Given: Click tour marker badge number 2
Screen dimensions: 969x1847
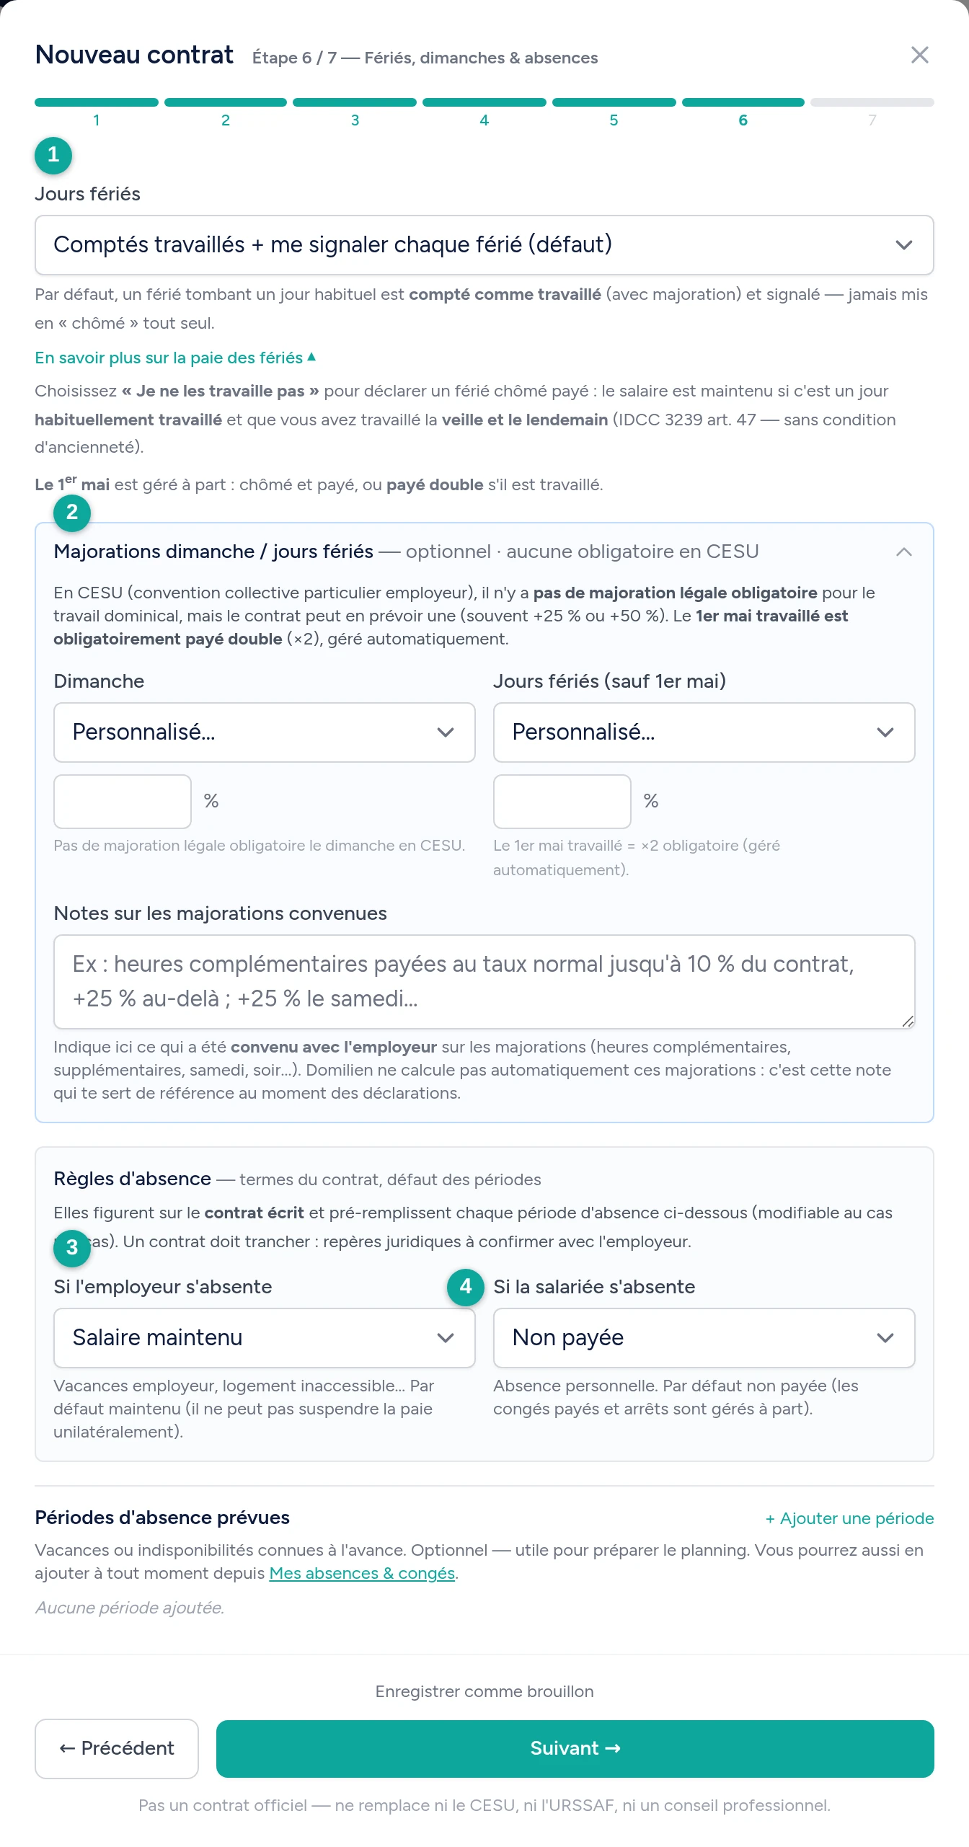Looking at the screenshot, I should pyautogui.click(x=72, y=513).
